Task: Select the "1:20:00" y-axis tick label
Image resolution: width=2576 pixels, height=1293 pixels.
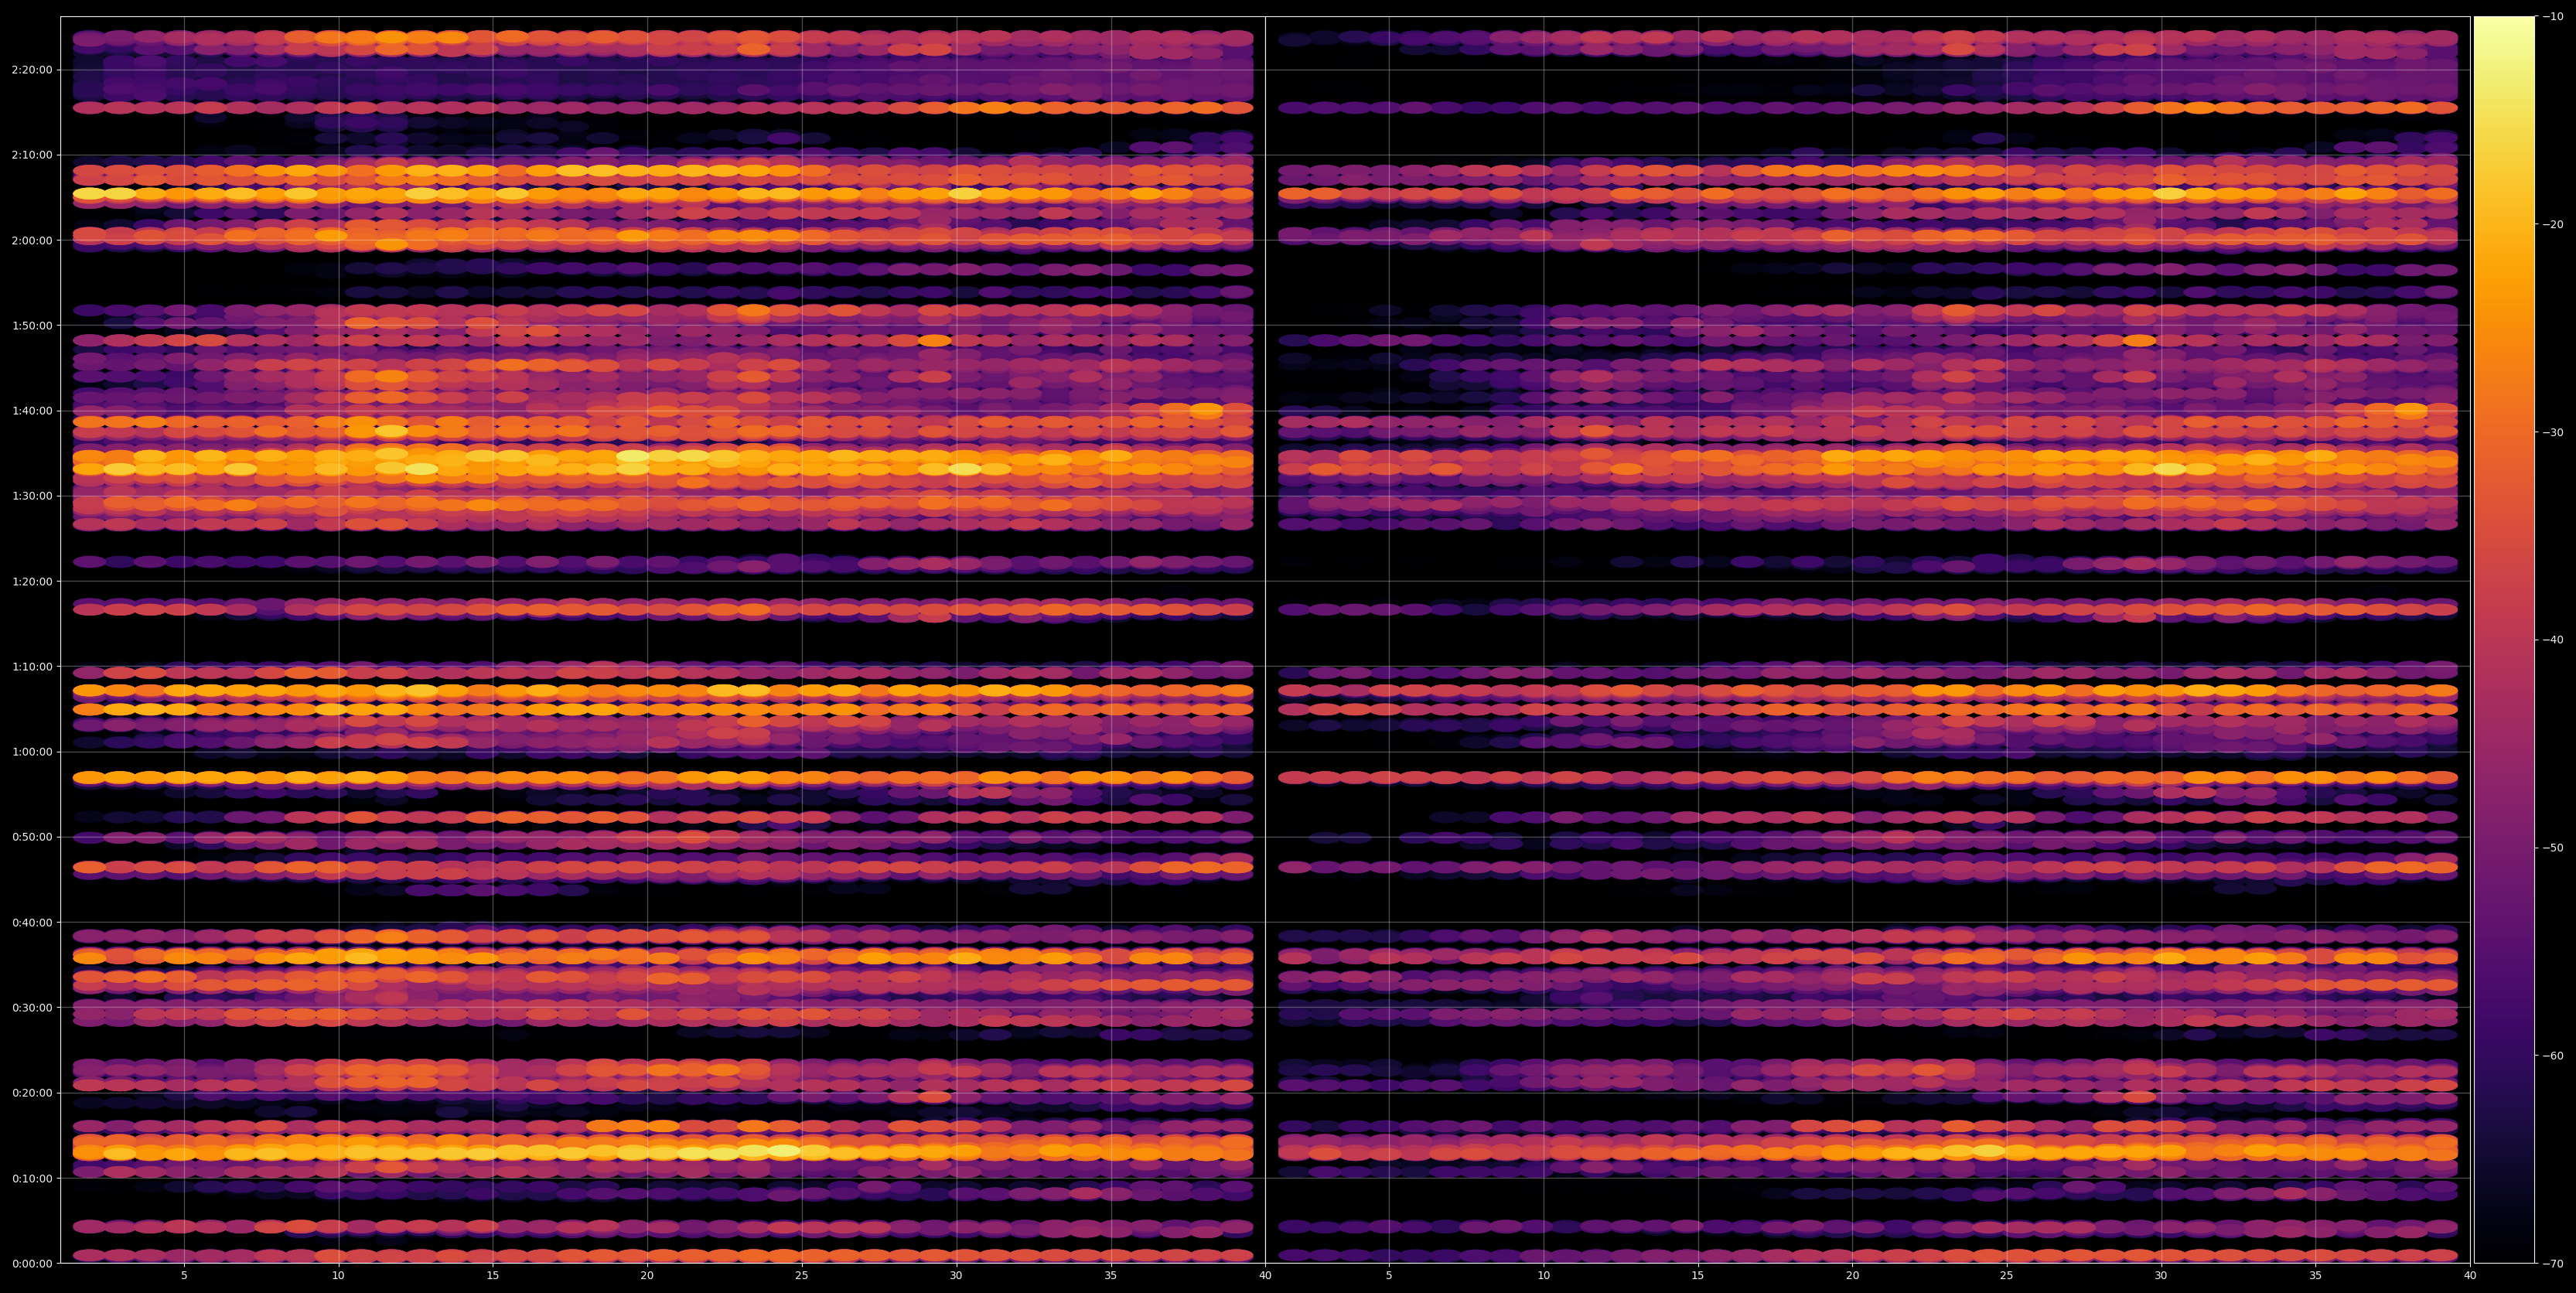Action: [x=32, y=581]
